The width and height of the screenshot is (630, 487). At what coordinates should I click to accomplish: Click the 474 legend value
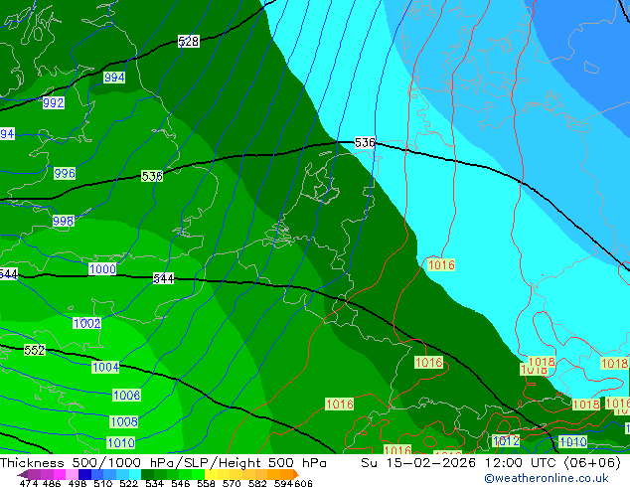[29, 483]
